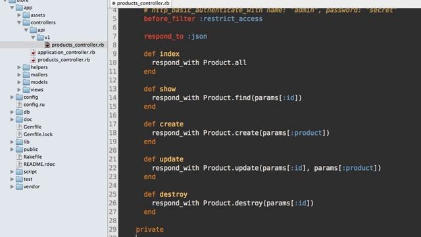Click the vendor folder icon
421x237 pixels.
pos(19,186)
